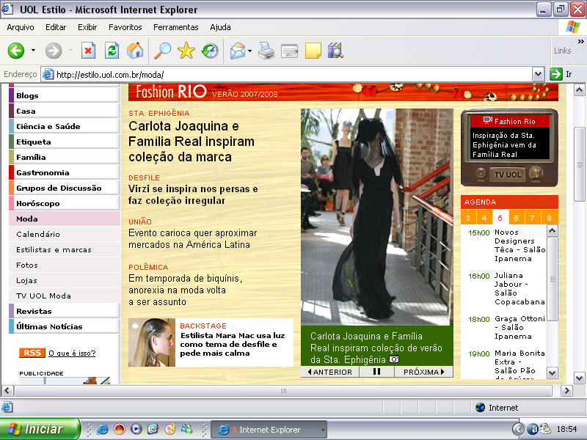Click the RSS badge in sidebar

tap(32, 353)
